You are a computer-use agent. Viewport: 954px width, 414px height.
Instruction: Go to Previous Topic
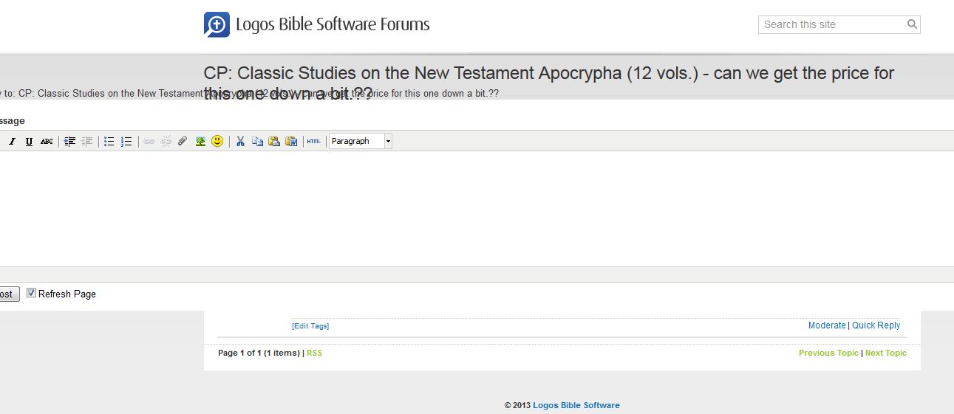(828, 353)
